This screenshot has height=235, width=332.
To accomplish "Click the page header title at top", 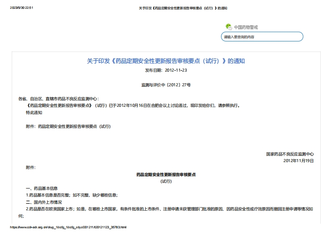I will point(183,8).
